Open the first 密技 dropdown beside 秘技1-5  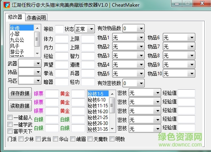[x=145, y=93]
